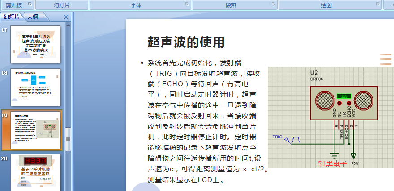
Task: Open the 字体 dialog launcher icon
Action: [x=187, y=4]
